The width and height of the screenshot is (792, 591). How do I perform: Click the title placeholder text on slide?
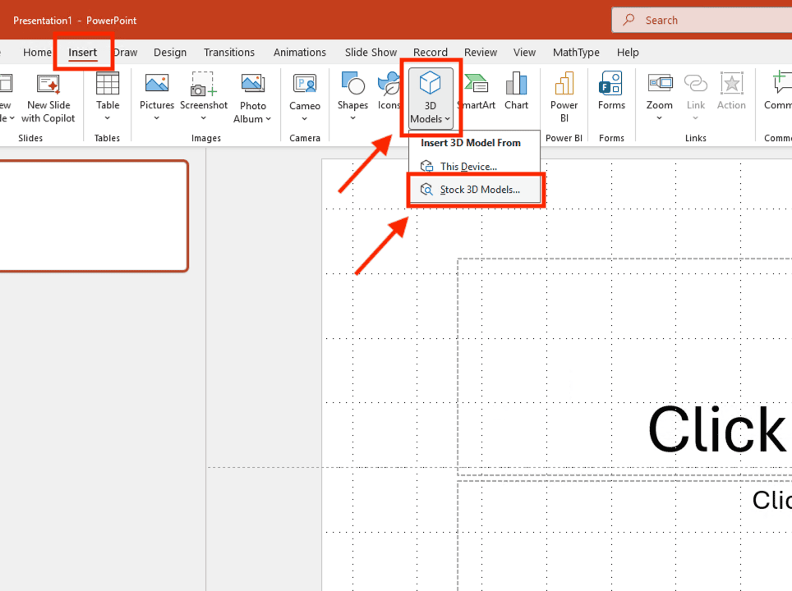(x=718, y=430)
